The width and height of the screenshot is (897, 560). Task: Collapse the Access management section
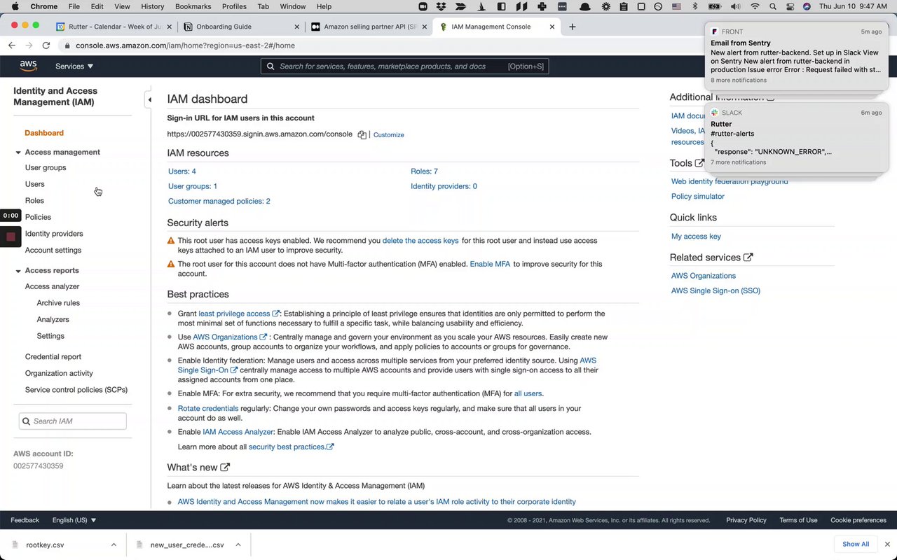pos(18,152)
